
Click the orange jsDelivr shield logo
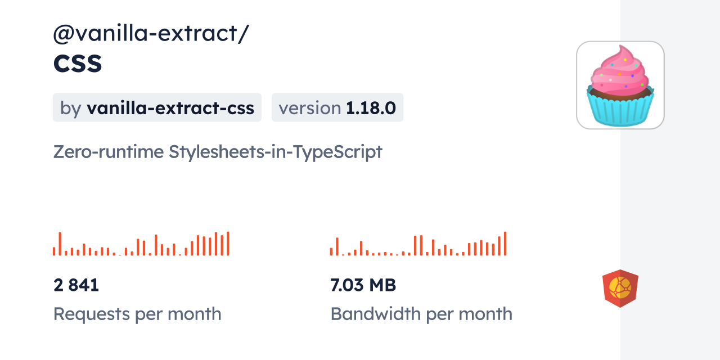click(x=620, y=289)
